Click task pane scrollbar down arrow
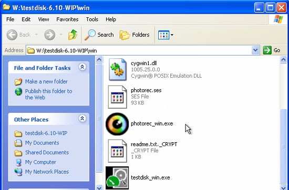This screenshot has width=289, height=190. click(x=99, y=188)
